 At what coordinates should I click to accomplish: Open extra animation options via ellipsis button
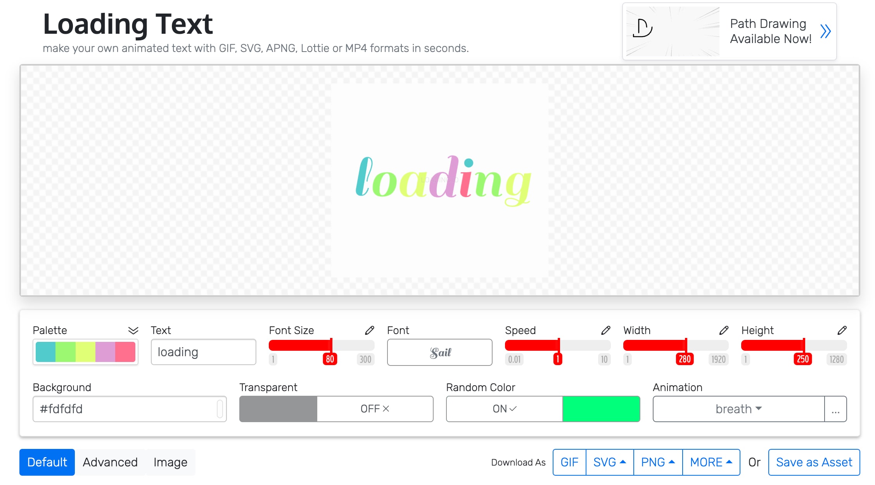(835, 409)
